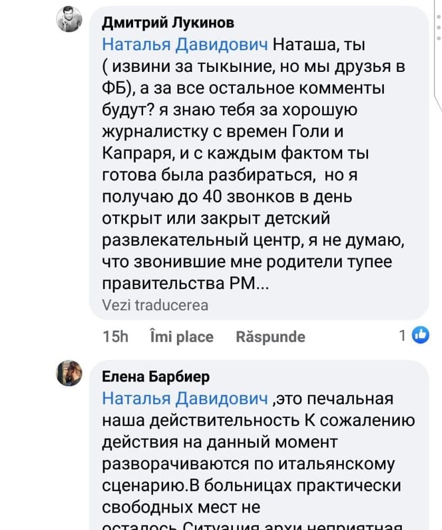Screen dimensions: 442x530
Task: Click the blue thumbs-up reaction icon
Action: (x=420, y=336)
